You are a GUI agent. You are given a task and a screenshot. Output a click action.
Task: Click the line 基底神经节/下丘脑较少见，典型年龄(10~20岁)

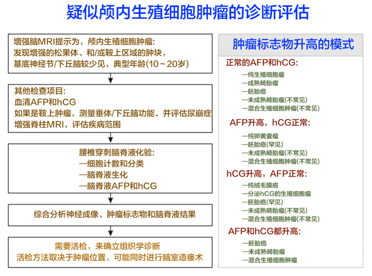101,64
